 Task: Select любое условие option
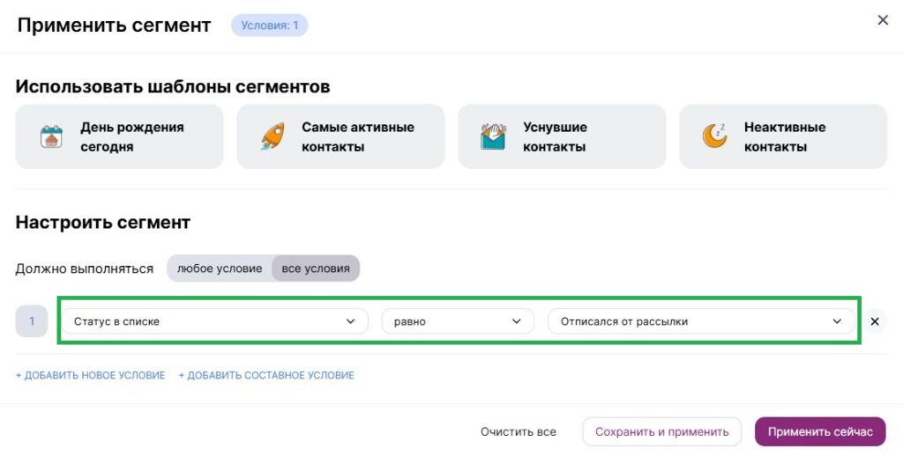coord(220,268)
